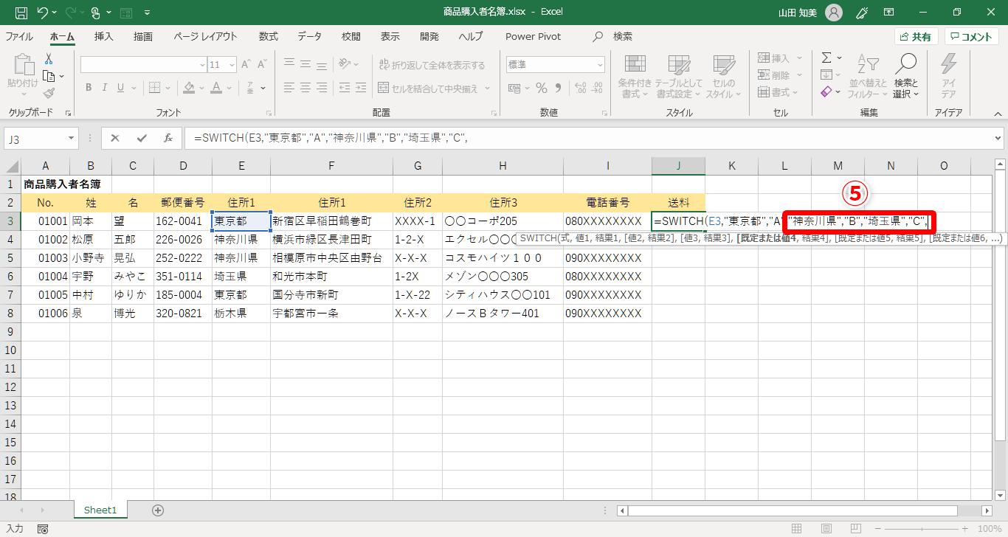Screen dimensions: 1008x537
Task: Open Find and Select (検索と選択)
Action: tap(905, 76)
